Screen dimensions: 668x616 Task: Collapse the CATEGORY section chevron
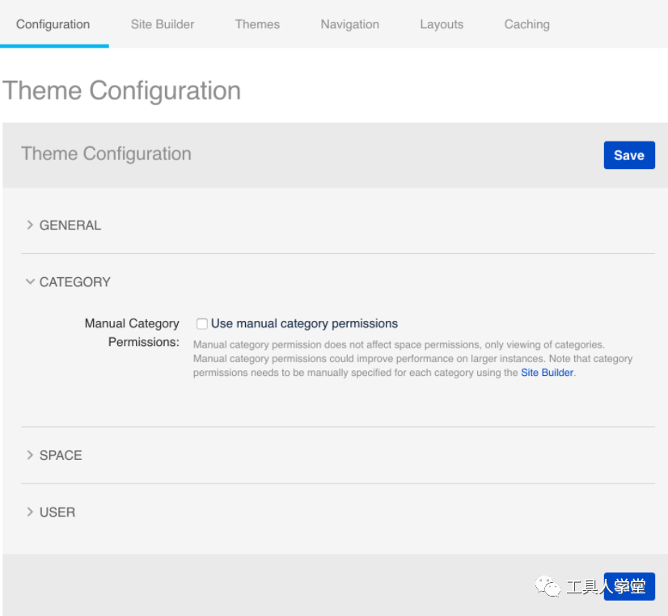(x=30, y=281)
